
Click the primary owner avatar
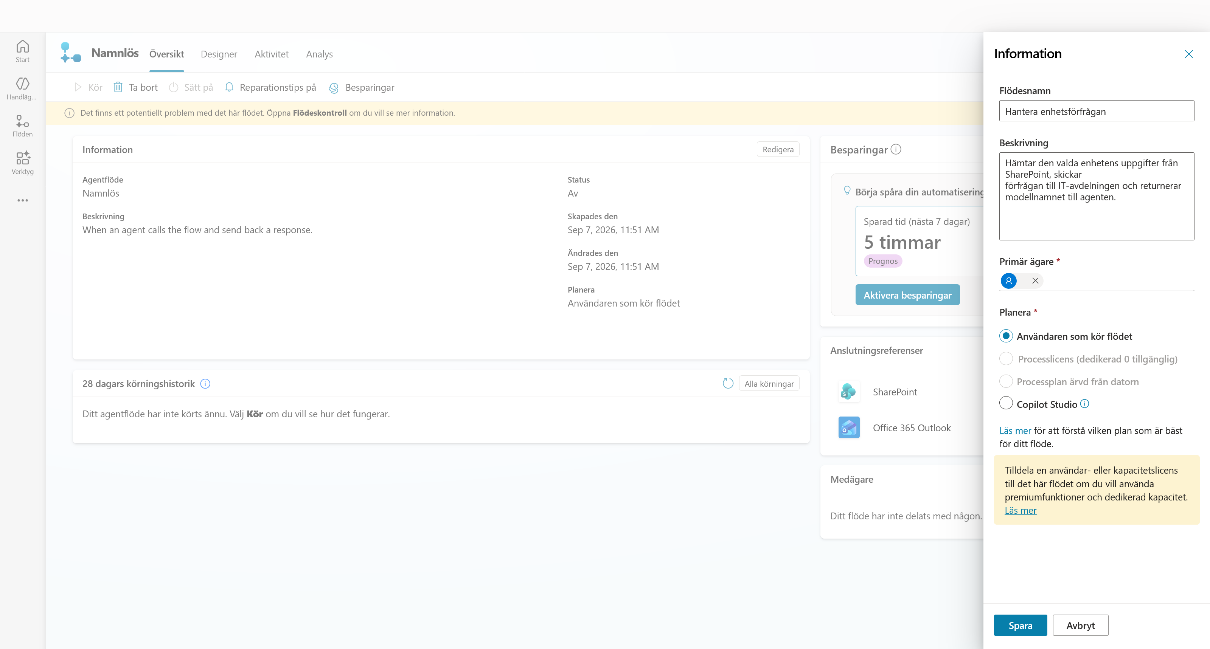point(1008,280)
